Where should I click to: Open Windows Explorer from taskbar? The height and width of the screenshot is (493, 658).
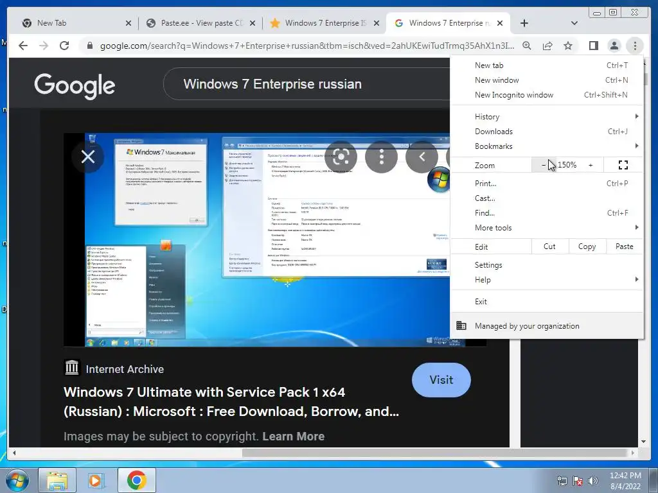coord(57,480)
